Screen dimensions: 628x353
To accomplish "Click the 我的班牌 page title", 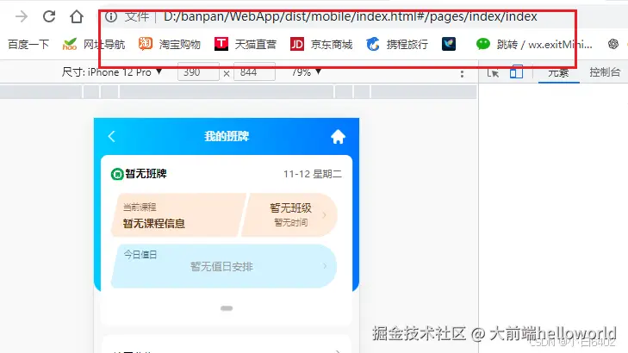I will pyautogui.click(x=227, y=136).
